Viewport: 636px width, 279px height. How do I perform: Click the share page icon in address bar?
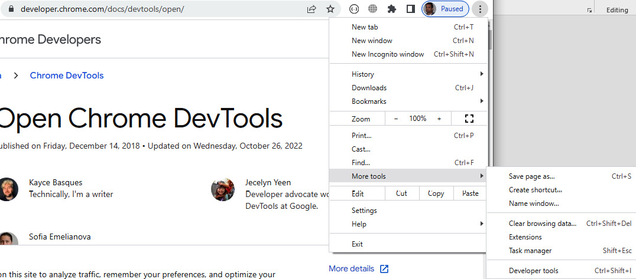tap(311, 9)
